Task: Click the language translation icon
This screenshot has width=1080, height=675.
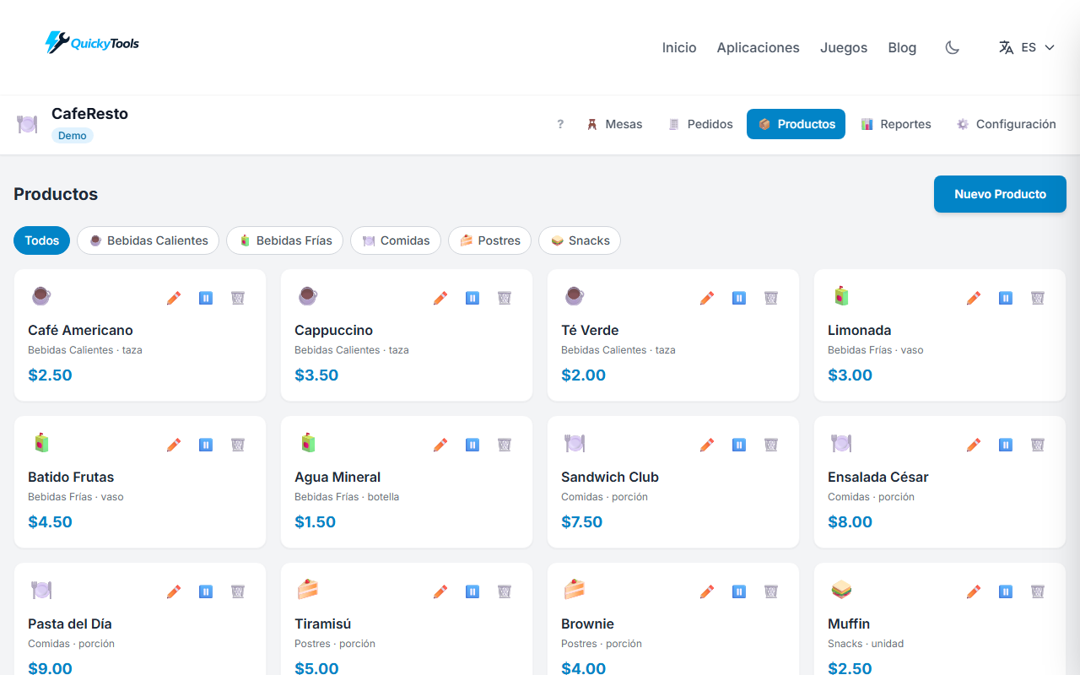Action: click(x=1006, y=47)
